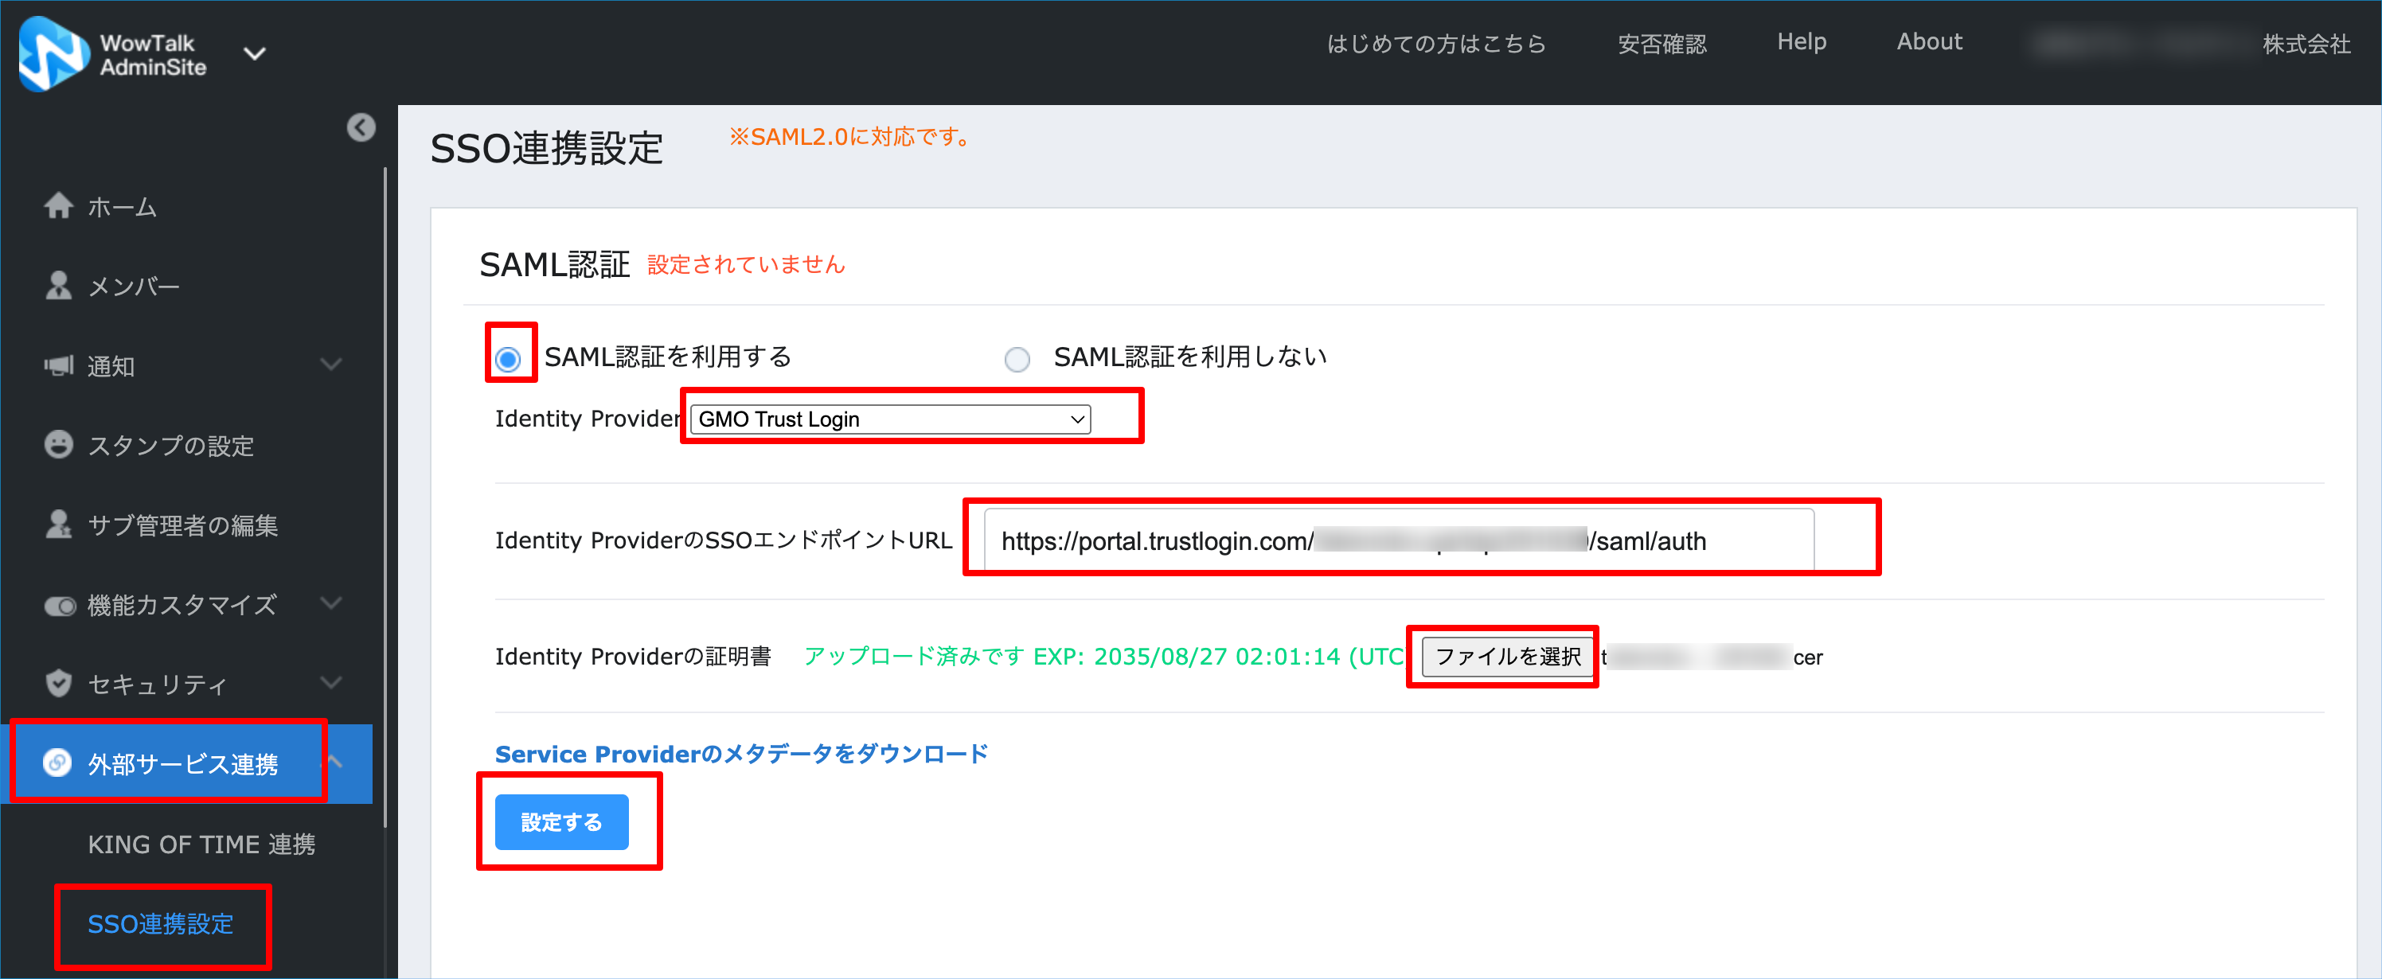Click the link icon for 外部サービス連携
This screenshot has width=2382, height=979.
point(57,763)
